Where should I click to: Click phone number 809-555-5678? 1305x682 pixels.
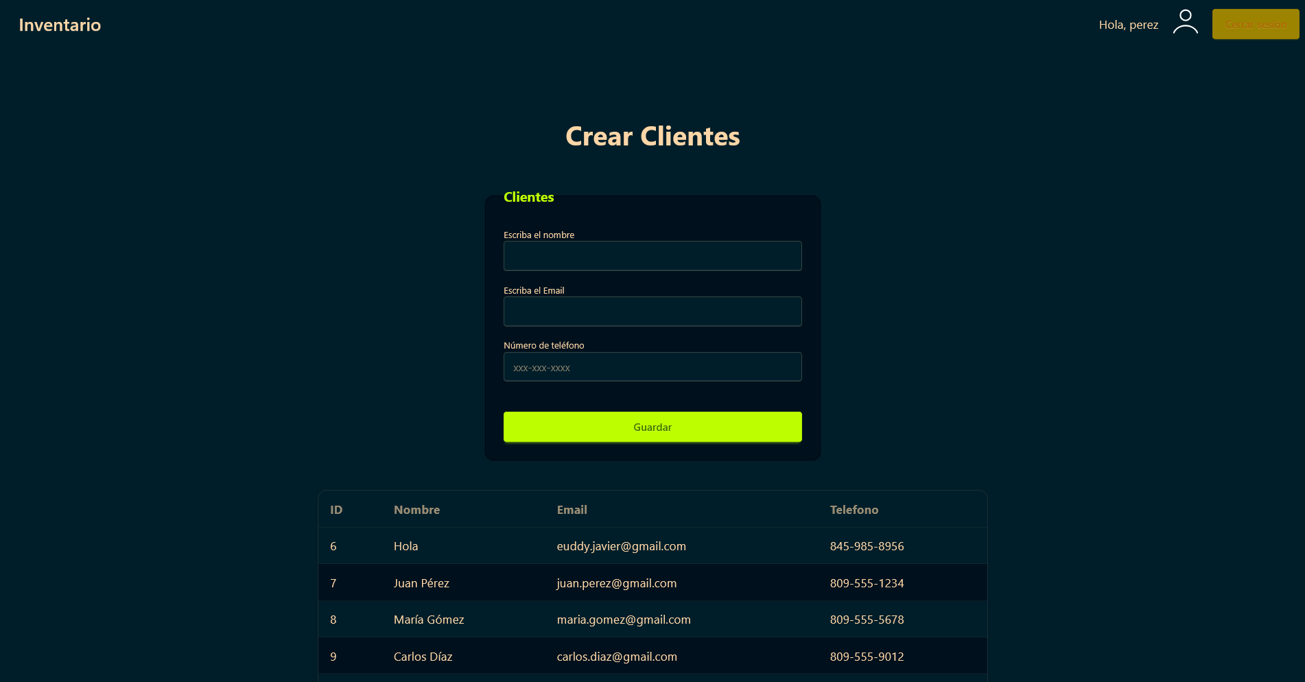pyautogui.click(x=867, y=620)
